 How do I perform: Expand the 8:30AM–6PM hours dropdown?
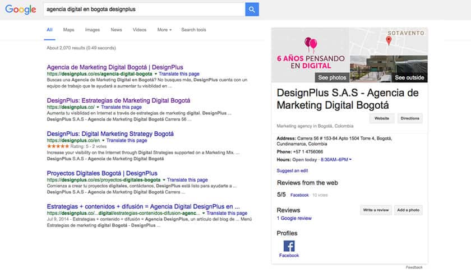336,160
